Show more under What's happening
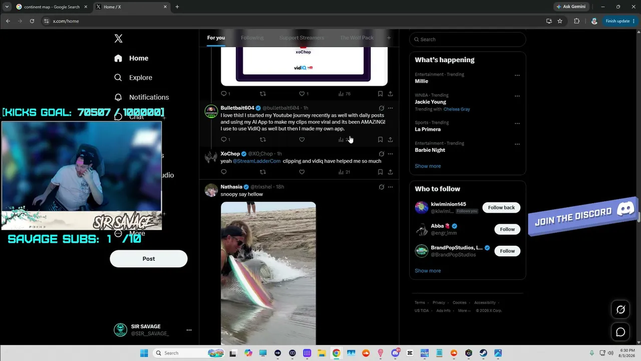The width and height of the screenshot is (641, 361). [x=428, y=166]
